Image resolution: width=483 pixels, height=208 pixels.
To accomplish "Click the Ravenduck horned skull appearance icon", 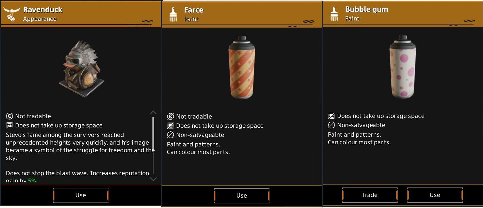I will (11, 14).
